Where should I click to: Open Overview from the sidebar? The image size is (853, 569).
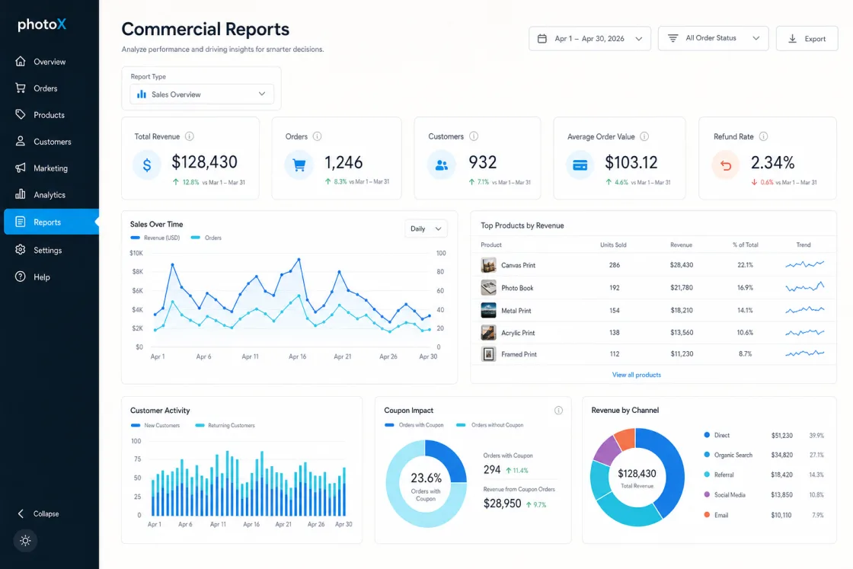pyautogui.click(x=50, y=62)
